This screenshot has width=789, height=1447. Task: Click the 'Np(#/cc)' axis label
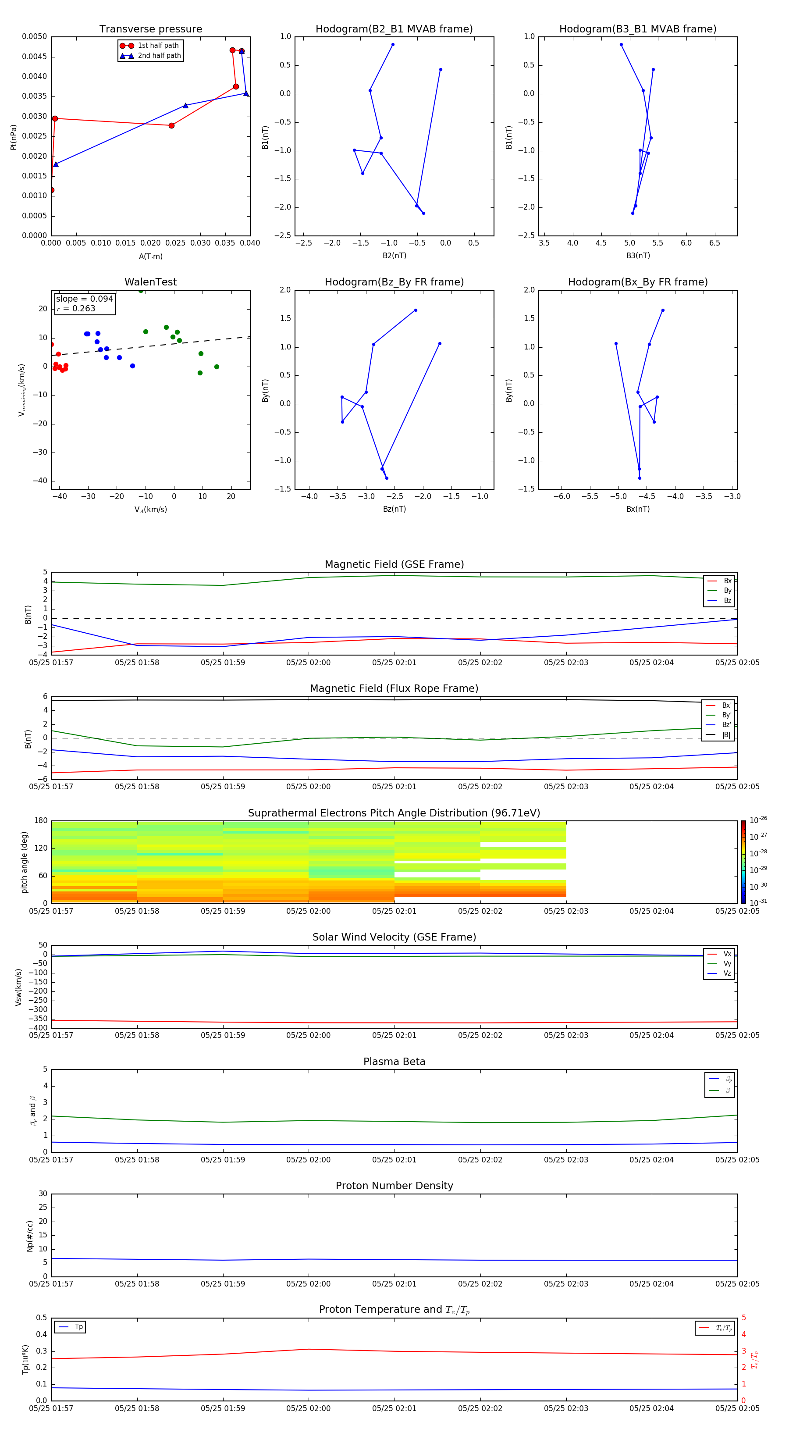[x=30, y=1236]
